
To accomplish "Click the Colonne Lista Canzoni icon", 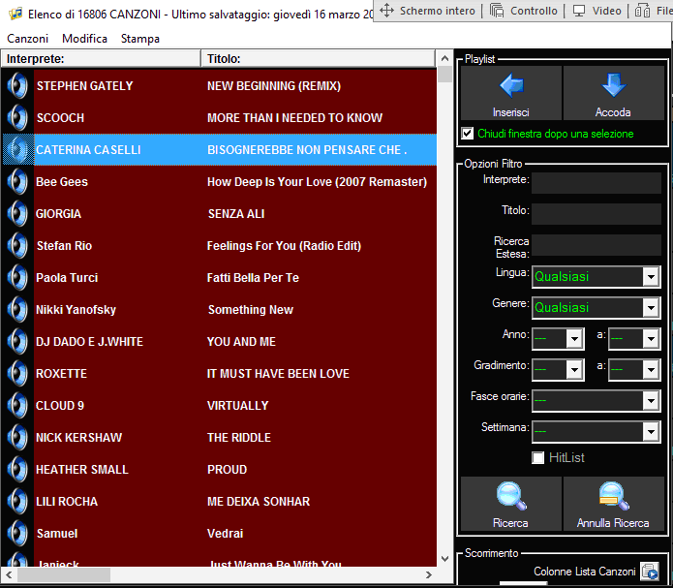I will 649,572.
